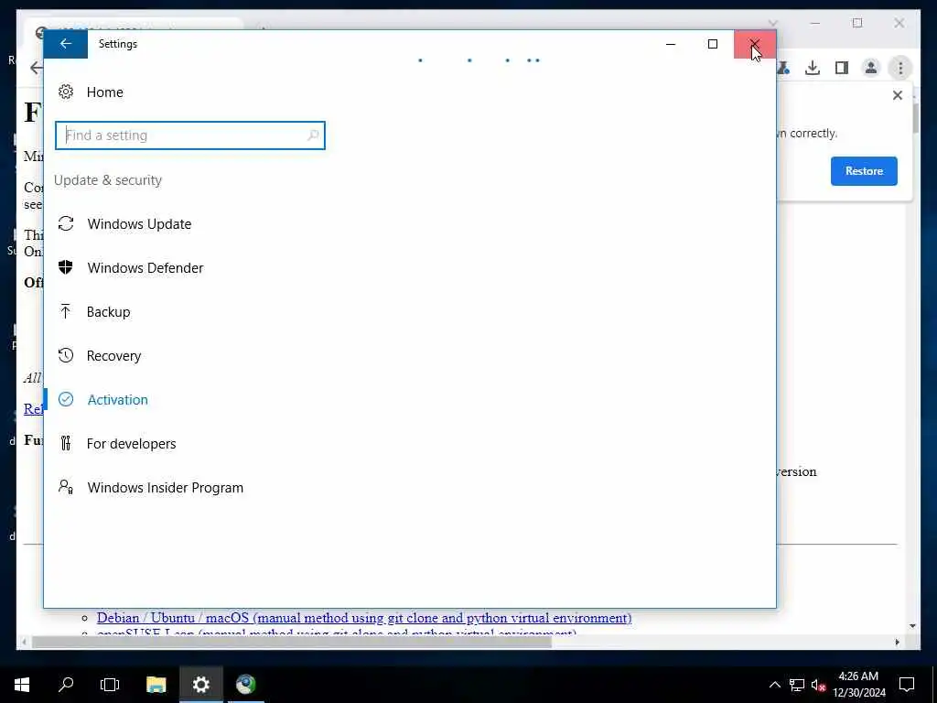Click the For developers tools icon
The height and width of the screenshot is (703, 937).
pyautogui.click(x=66, y=443)
